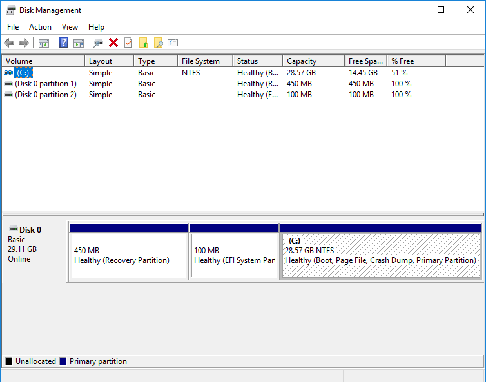Sort by the Capacity column header

302,61
